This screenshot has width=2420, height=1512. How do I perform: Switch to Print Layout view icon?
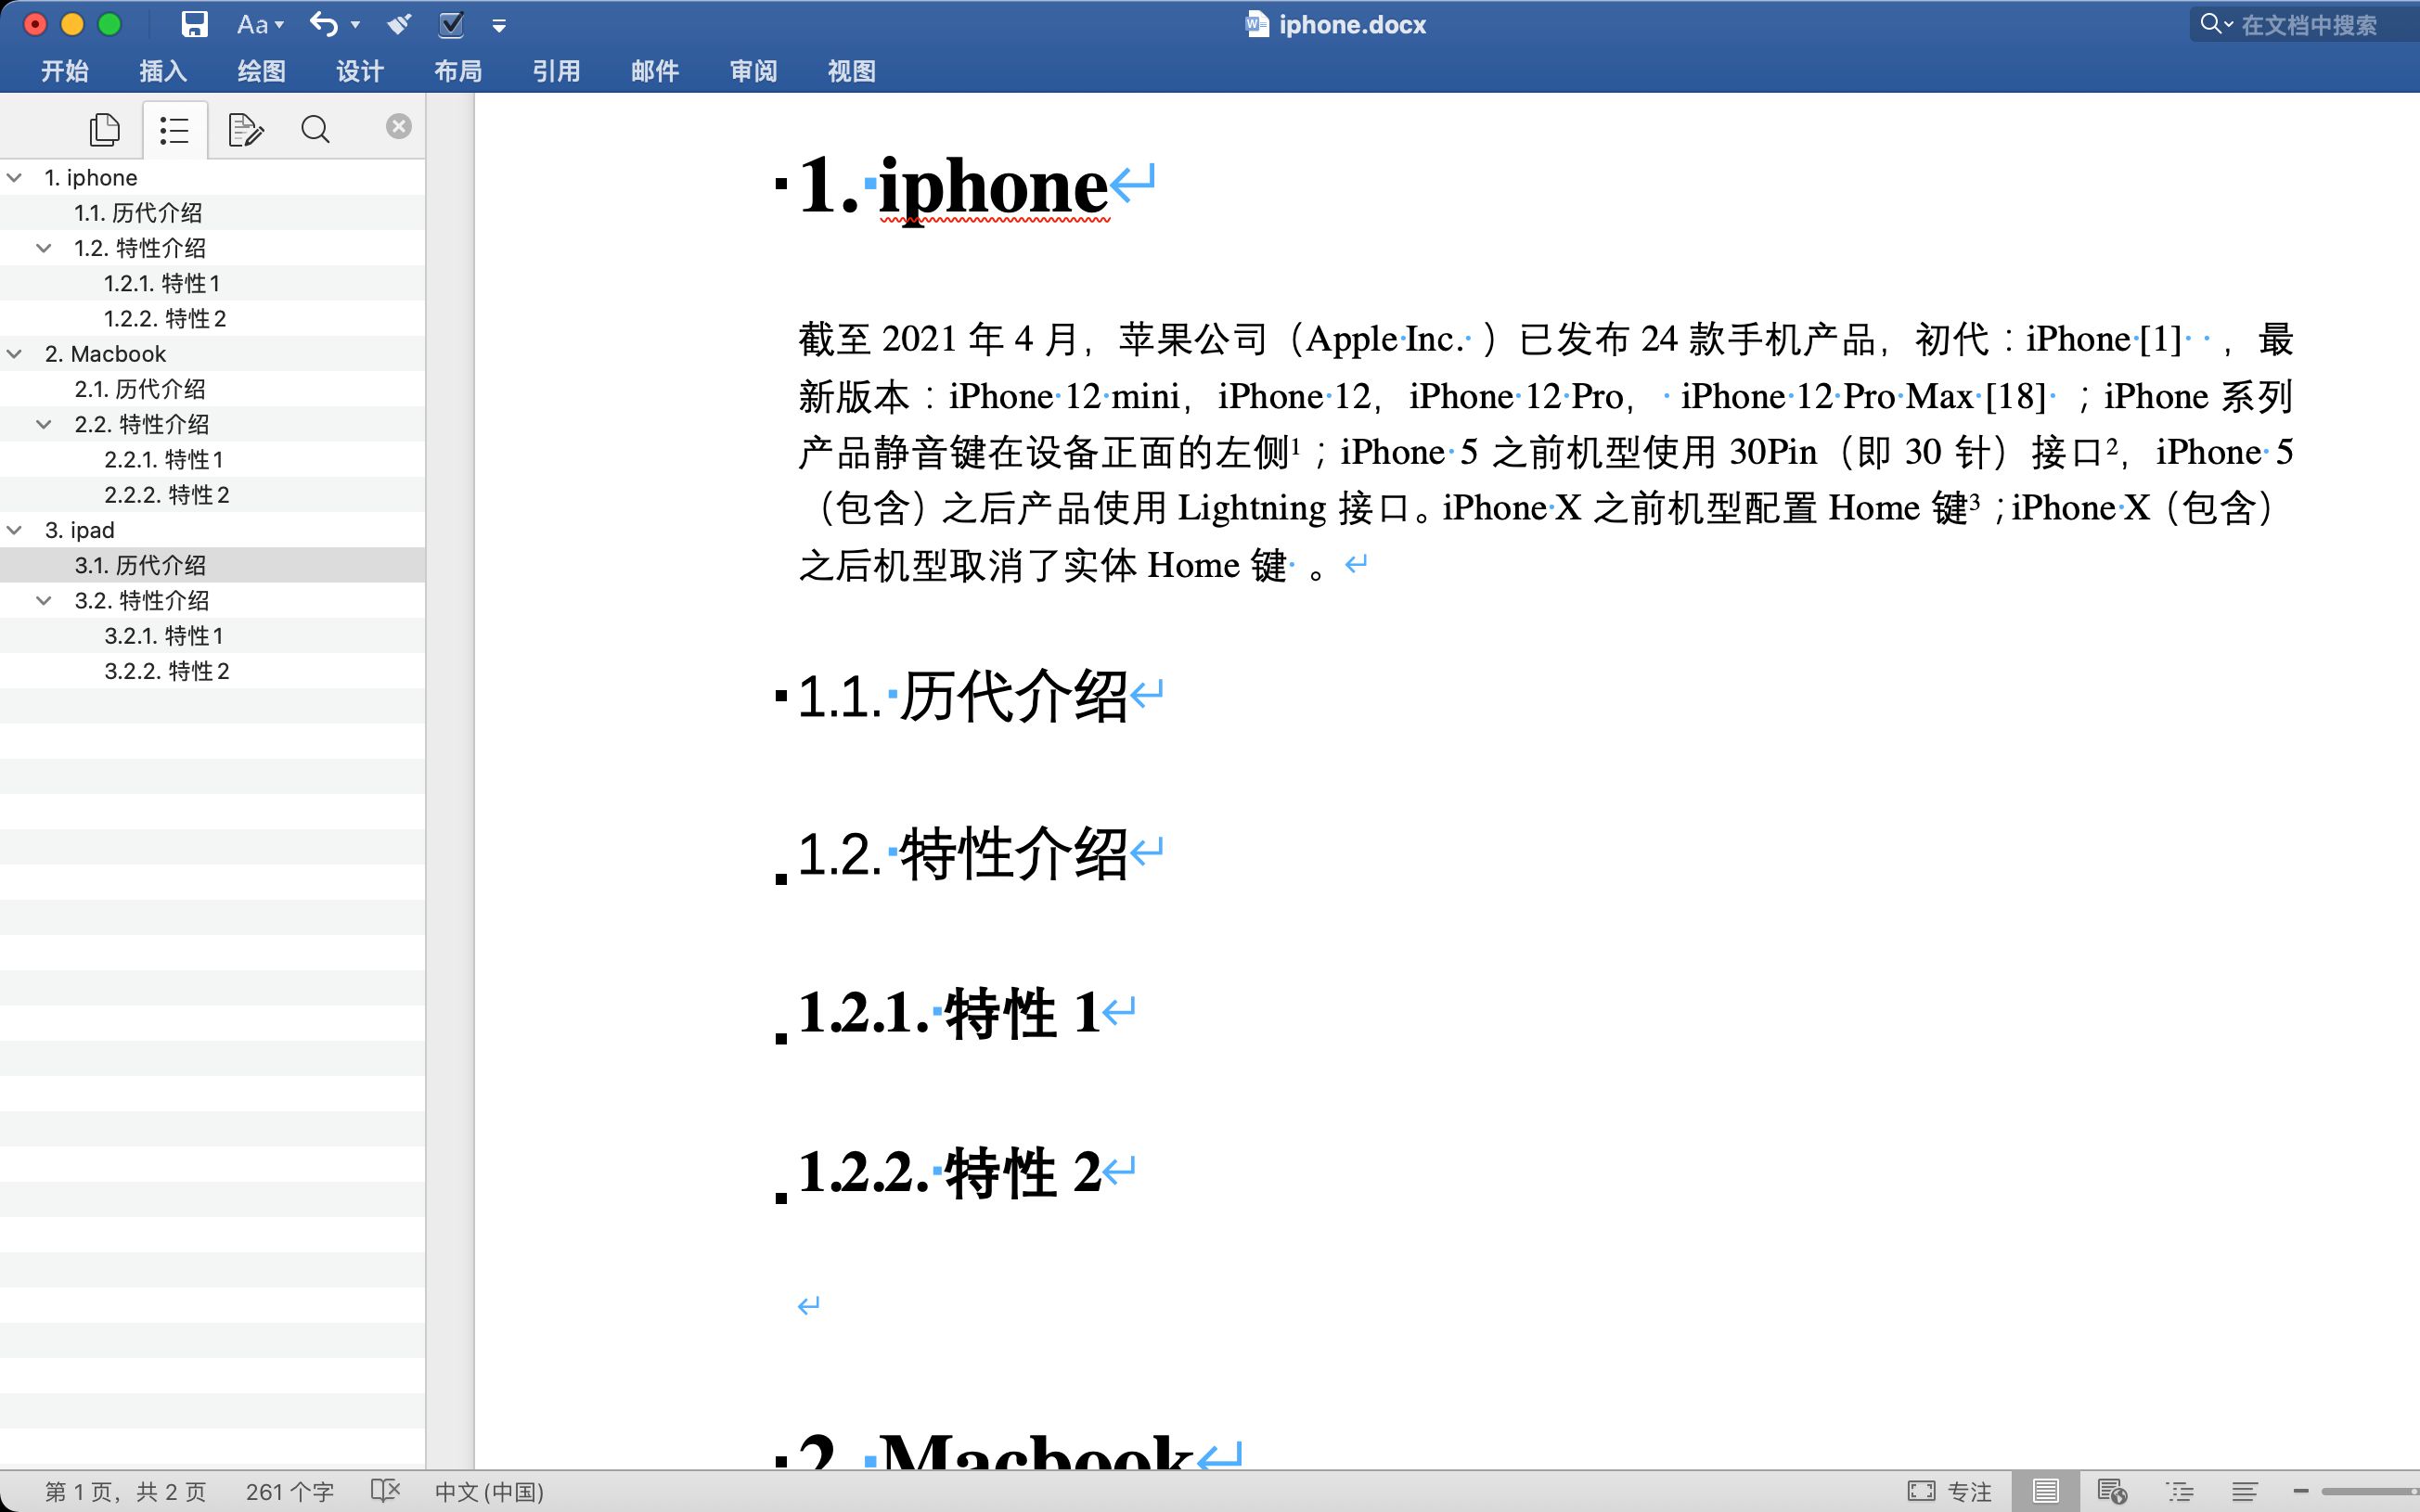[2046, 1491]
